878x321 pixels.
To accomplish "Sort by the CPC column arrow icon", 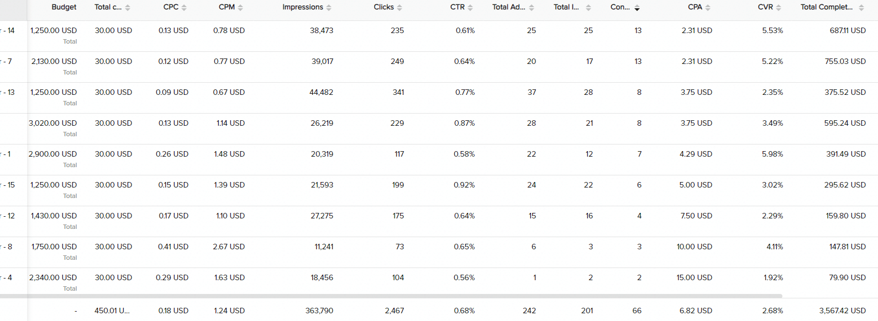I will point(184,8).
